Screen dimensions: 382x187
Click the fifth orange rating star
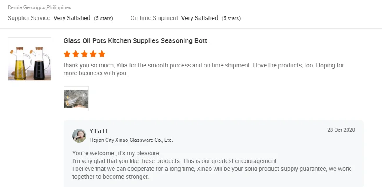pyautogui.click(x=102, y=54)
